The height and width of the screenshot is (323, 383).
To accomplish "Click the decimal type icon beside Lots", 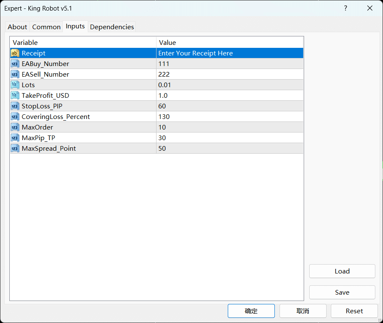I will point(15,85).
